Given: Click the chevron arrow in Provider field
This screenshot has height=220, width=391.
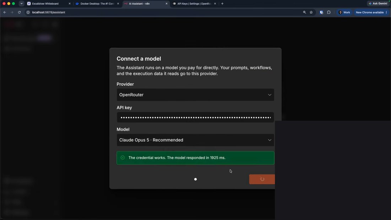Looking at the screenshot, I should tap(269, 95).
